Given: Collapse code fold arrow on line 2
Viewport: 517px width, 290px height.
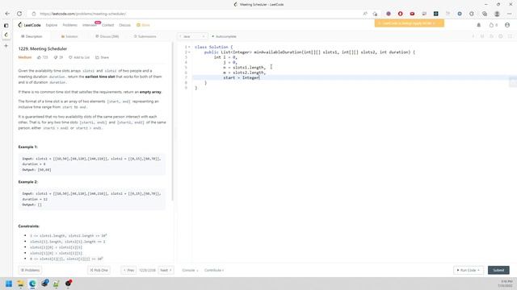Looking at the screenshot, I should [189, 52].
